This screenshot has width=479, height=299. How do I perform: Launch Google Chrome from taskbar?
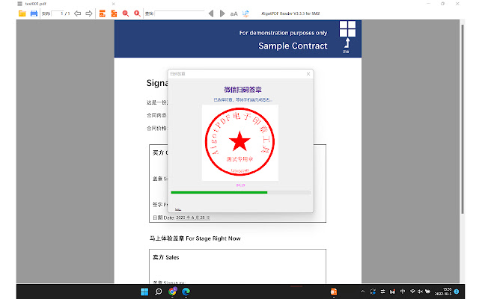tap(172, 292)
